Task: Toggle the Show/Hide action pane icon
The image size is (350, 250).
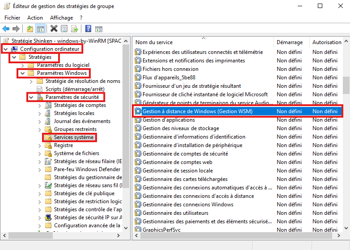Action: (99, 29)
